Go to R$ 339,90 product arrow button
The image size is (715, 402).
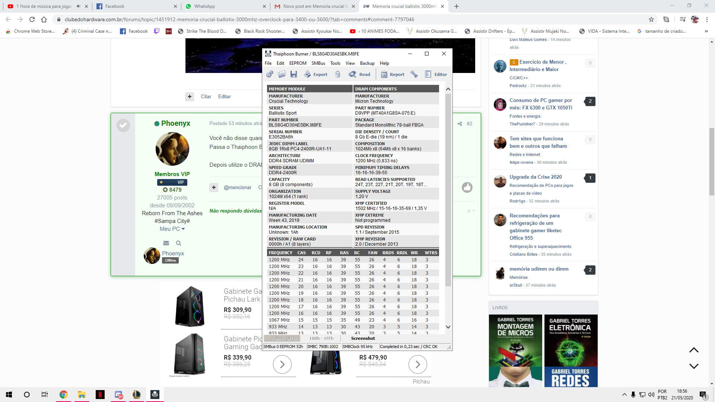click(x=282, y=364)
